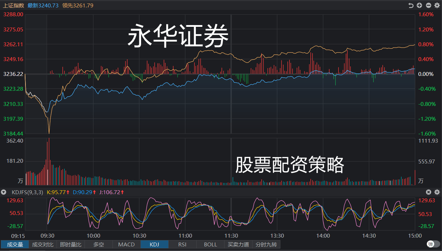Open main chart settings gear

click(437, 5)
